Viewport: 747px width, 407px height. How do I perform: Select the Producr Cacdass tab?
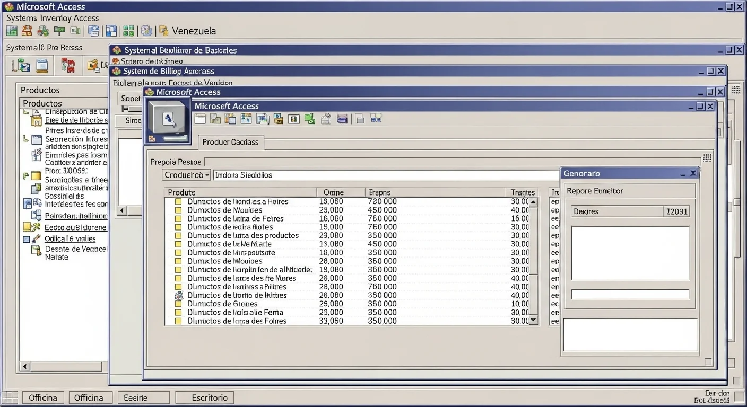(230, 142)
